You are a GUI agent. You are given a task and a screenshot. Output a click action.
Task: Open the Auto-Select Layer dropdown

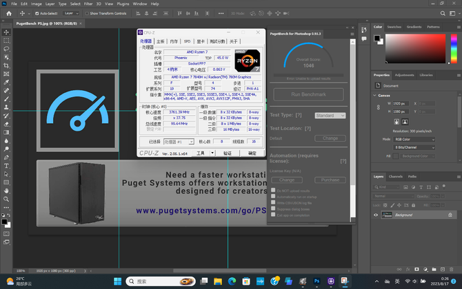tap(71, 14)
